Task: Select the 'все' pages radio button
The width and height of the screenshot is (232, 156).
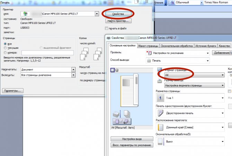Action: (5, 44)
